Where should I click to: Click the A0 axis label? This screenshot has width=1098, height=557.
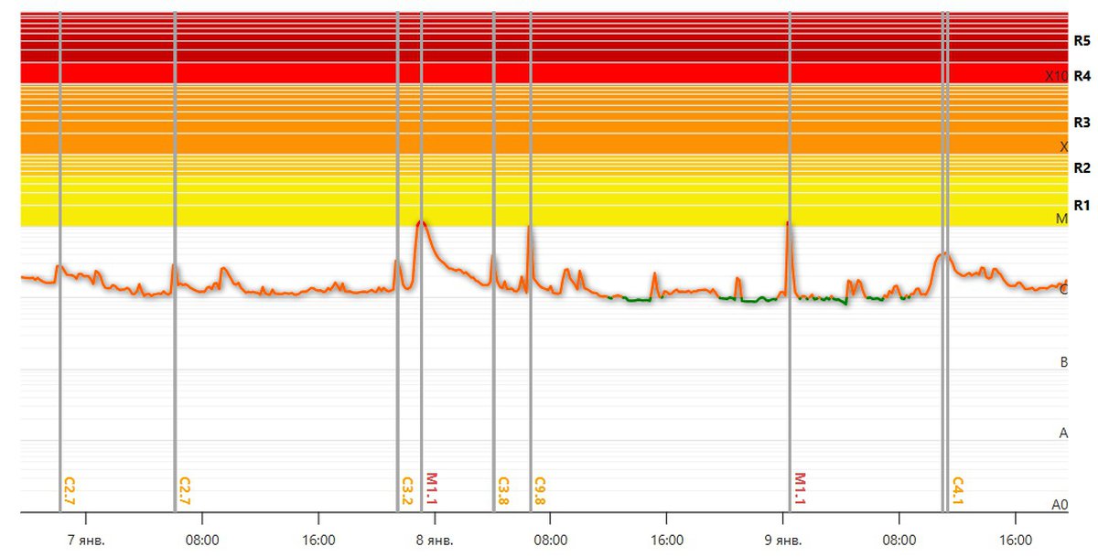(1060, 505)
